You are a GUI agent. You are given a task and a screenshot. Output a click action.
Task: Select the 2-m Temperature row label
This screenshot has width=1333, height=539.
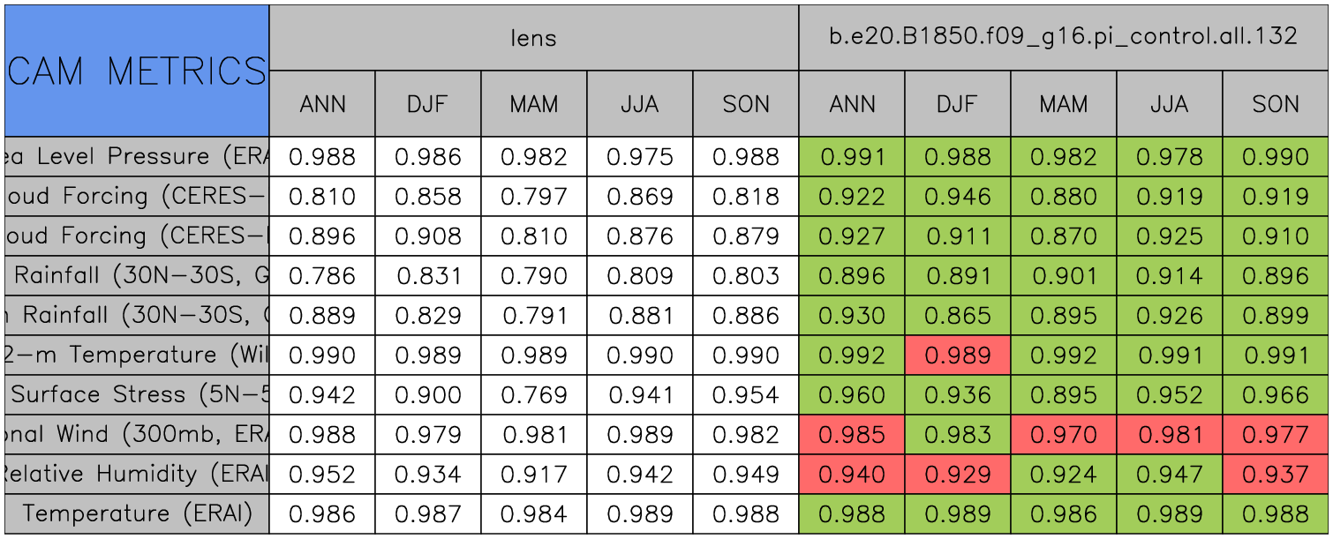click(137, 356)
